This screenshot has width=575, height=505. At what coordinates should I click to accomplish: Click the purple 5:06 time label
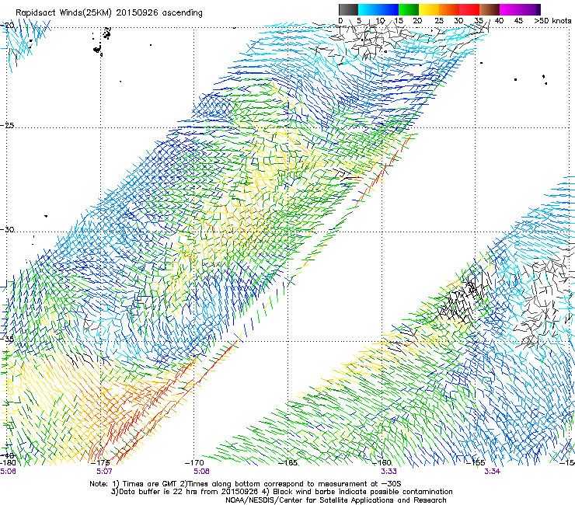pos(8,472)
